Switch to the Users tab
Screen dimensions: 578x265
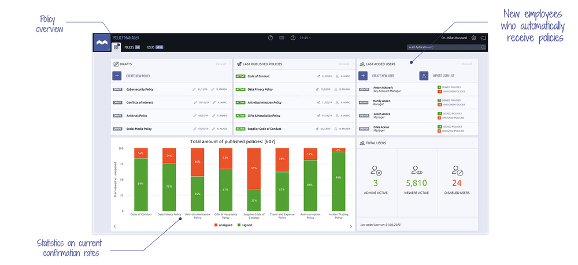tap(155, 47)
